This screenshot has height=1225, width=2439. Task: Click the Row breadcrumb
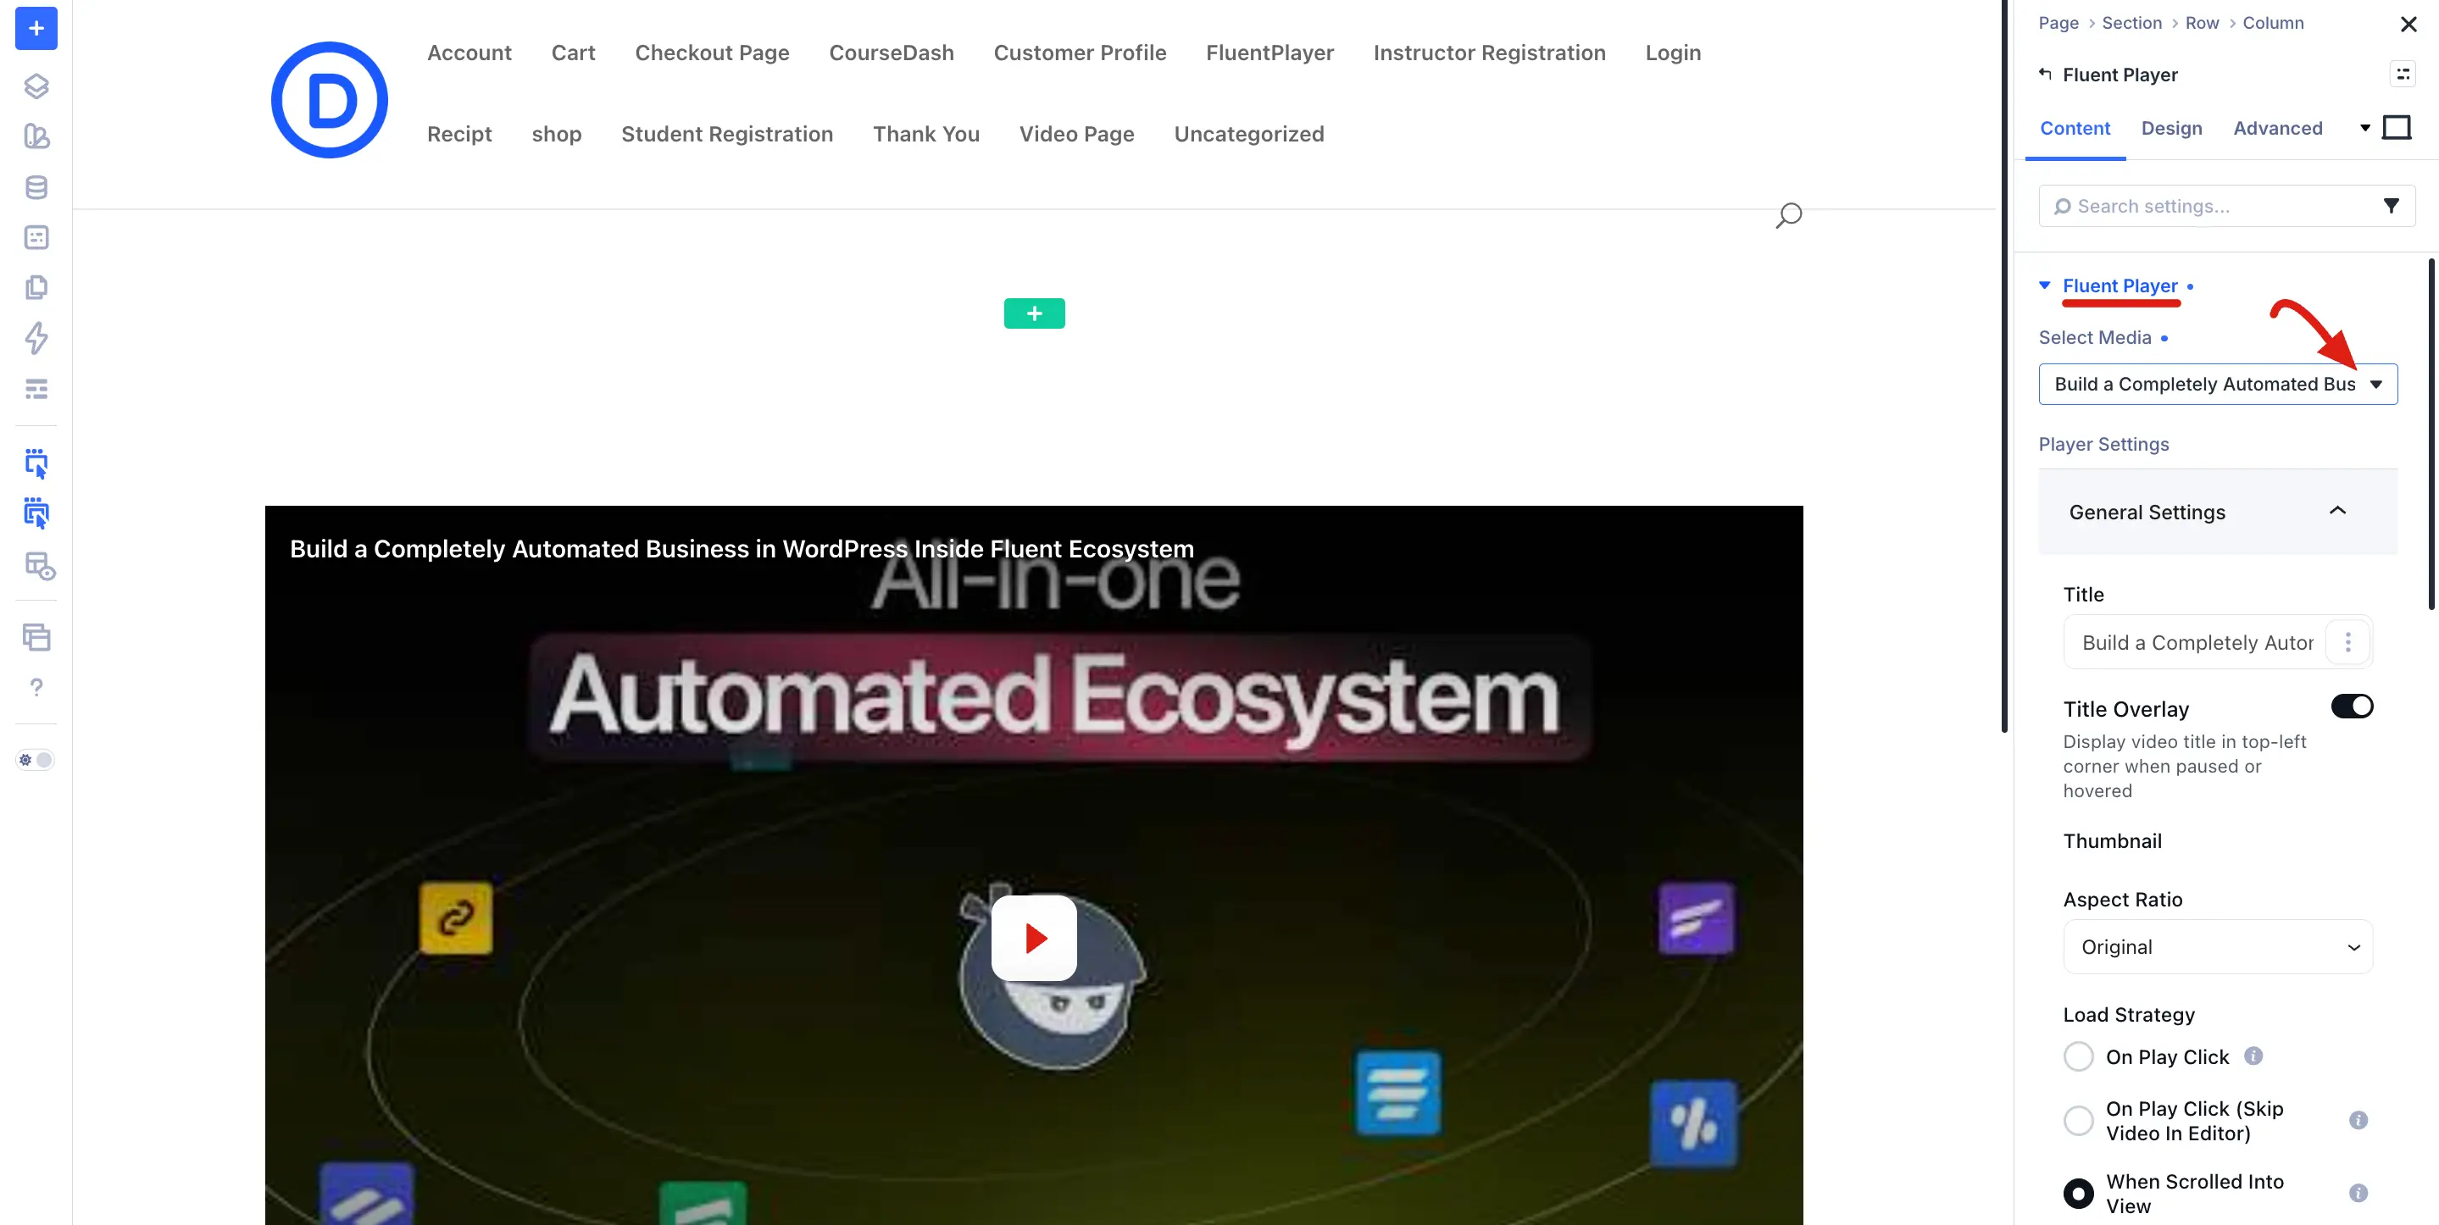pyautogui.click(x=2202, y=23)
